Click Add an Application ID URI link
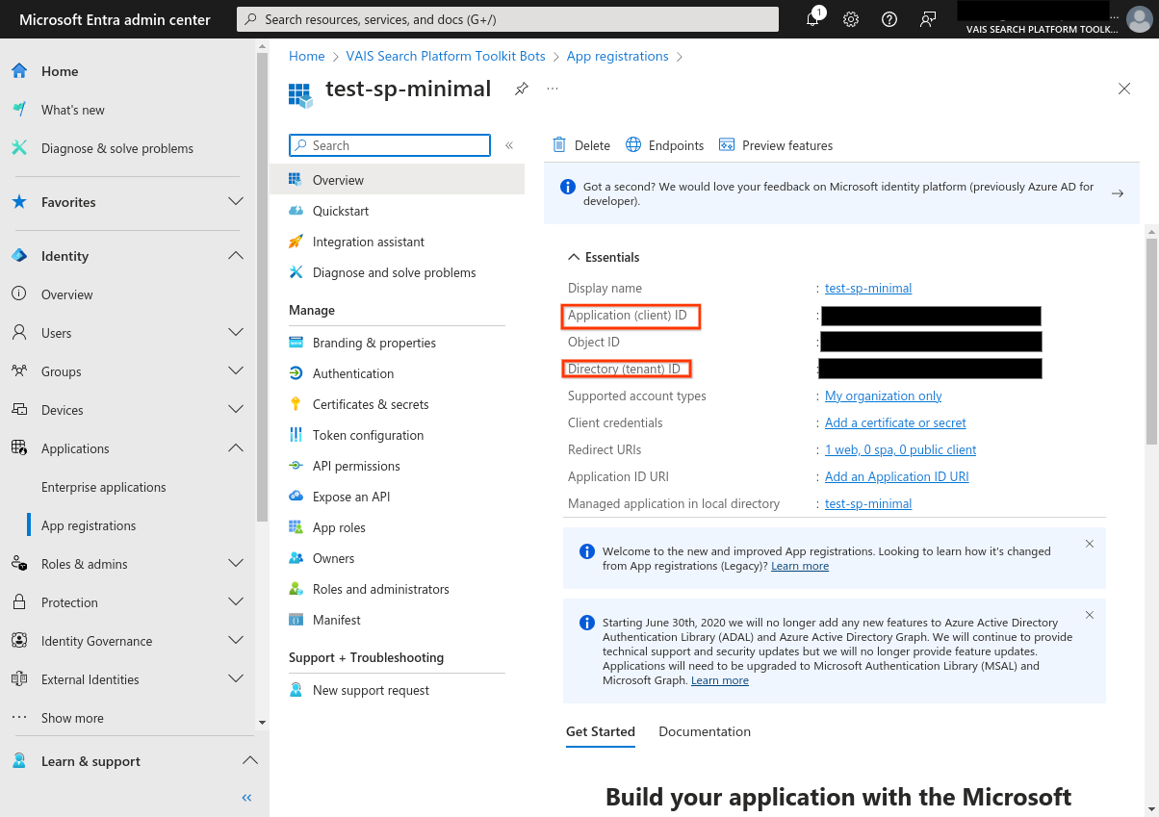 (x=897, y=476)
